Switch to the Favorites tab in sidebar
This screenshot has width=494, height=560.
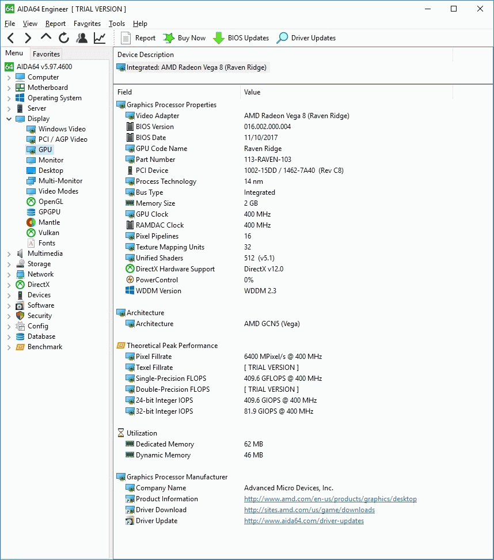[x=47, y=54]
